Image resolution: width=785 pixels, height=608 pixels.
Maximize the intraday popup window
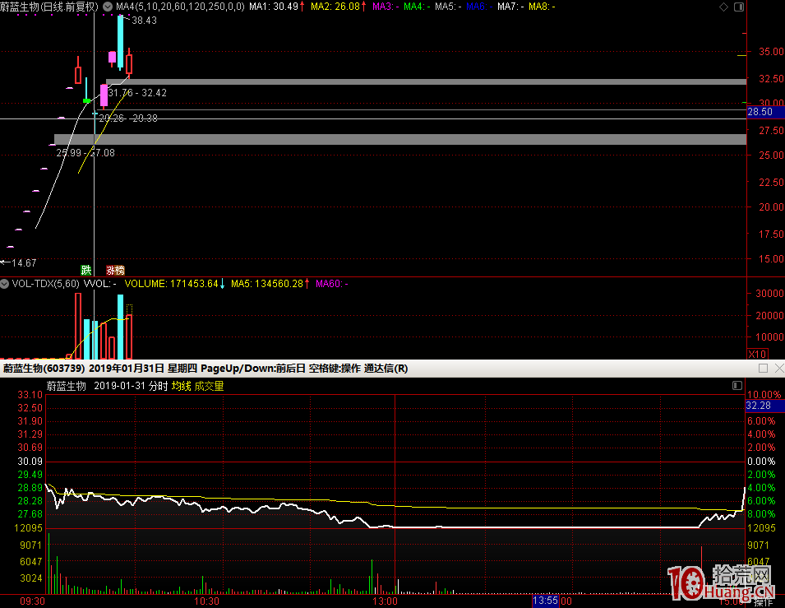pos(763,369)
